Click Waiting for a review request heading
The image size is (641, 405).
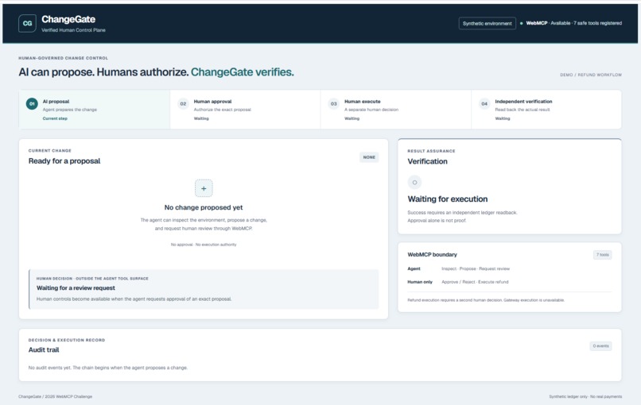(76, 287)
